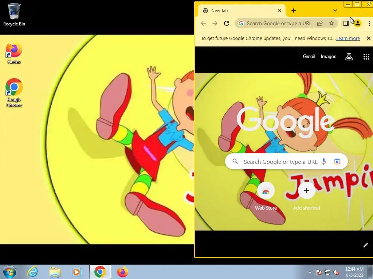373x279 pixels.
Task: Click the Google icon in address bar
Action: point(241,23)
